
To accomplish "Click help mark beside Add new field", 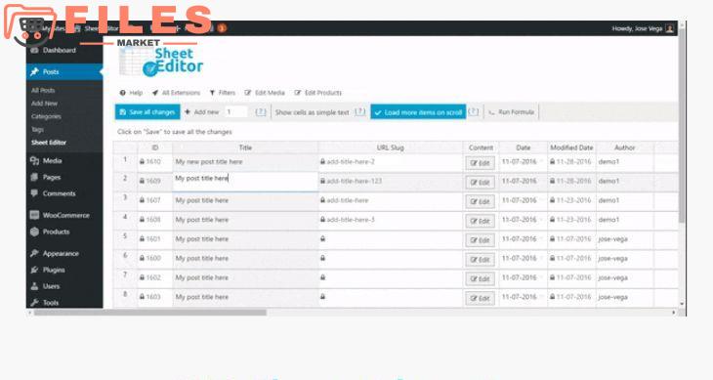I will [260, 111].
